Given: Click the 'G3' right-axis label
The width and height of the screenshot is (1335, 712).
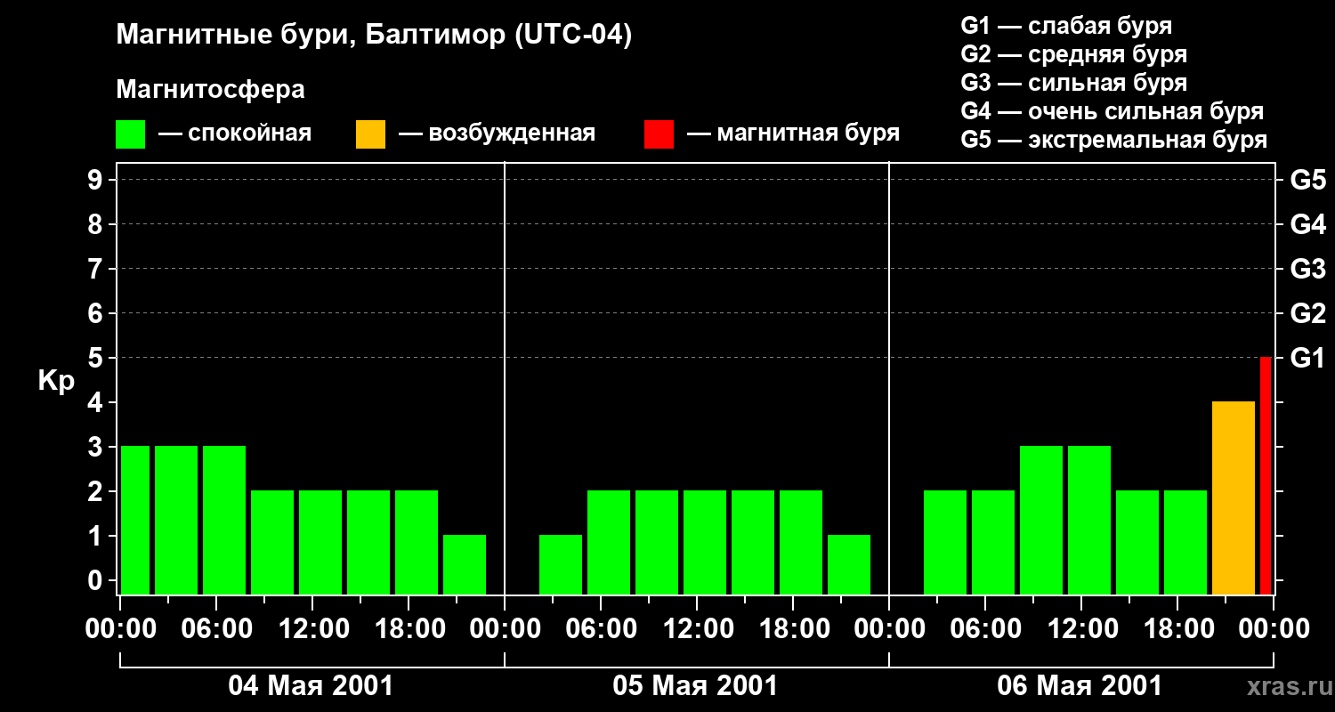Looking at the screenshot, I should [1307, 269].
